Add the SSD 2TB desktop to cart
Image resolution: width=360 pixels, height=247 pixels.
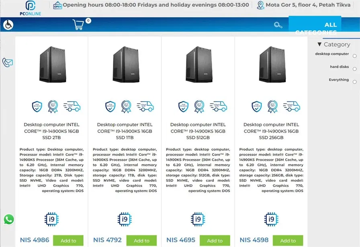click(68, 241)
